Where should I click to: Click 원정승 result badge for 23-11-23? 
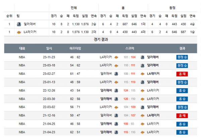point(182,57)
